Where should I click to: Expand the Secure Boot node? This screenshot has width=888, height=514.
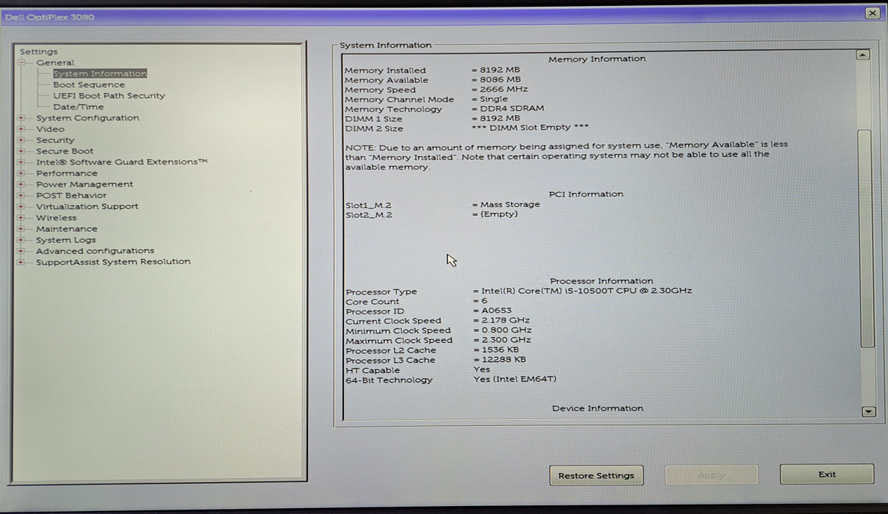pos(21,151)
